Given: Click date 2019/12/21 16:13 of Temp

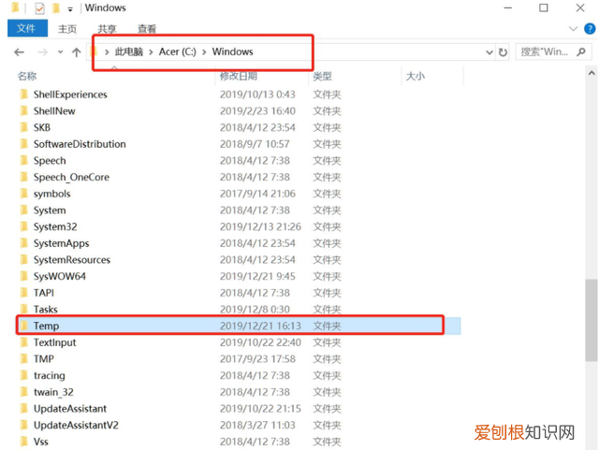Looking at the screenshot, I should (x=260, y=326).
